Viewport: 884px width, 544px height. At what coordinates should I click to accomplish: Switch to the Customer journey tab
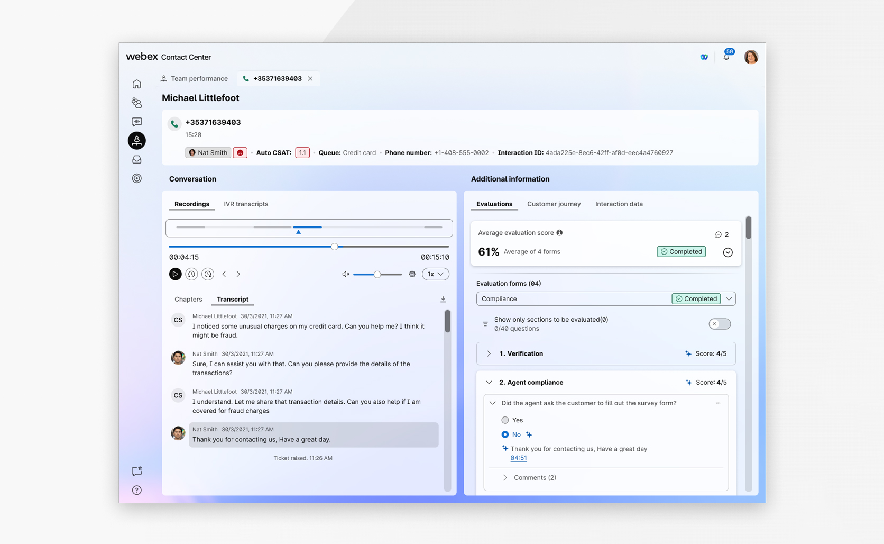tap(554, 204)
